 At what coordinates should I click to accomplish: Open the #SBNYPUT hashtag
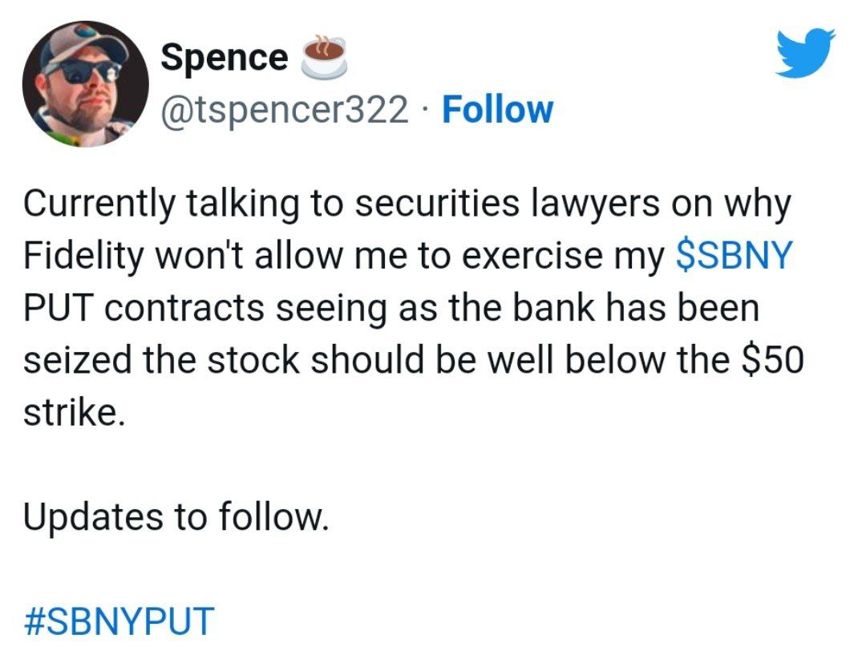[119, 621]
